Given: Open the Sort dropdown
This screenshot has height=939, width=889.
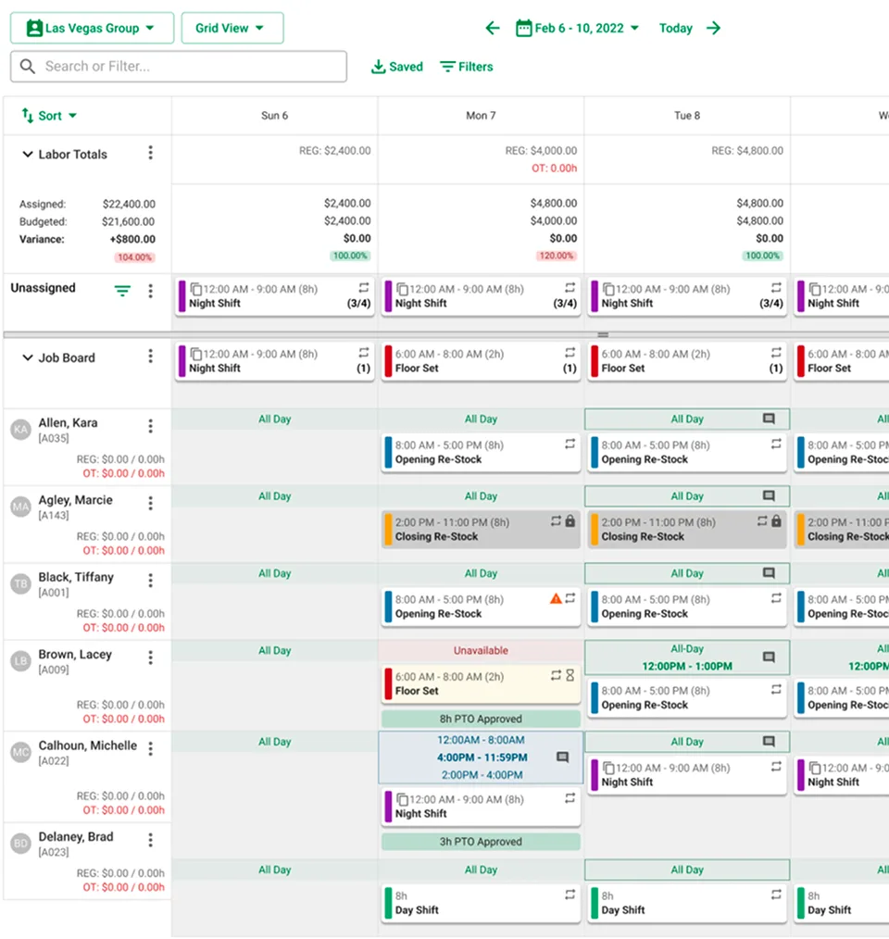Looking at the screenshot, I should (48, 115).
